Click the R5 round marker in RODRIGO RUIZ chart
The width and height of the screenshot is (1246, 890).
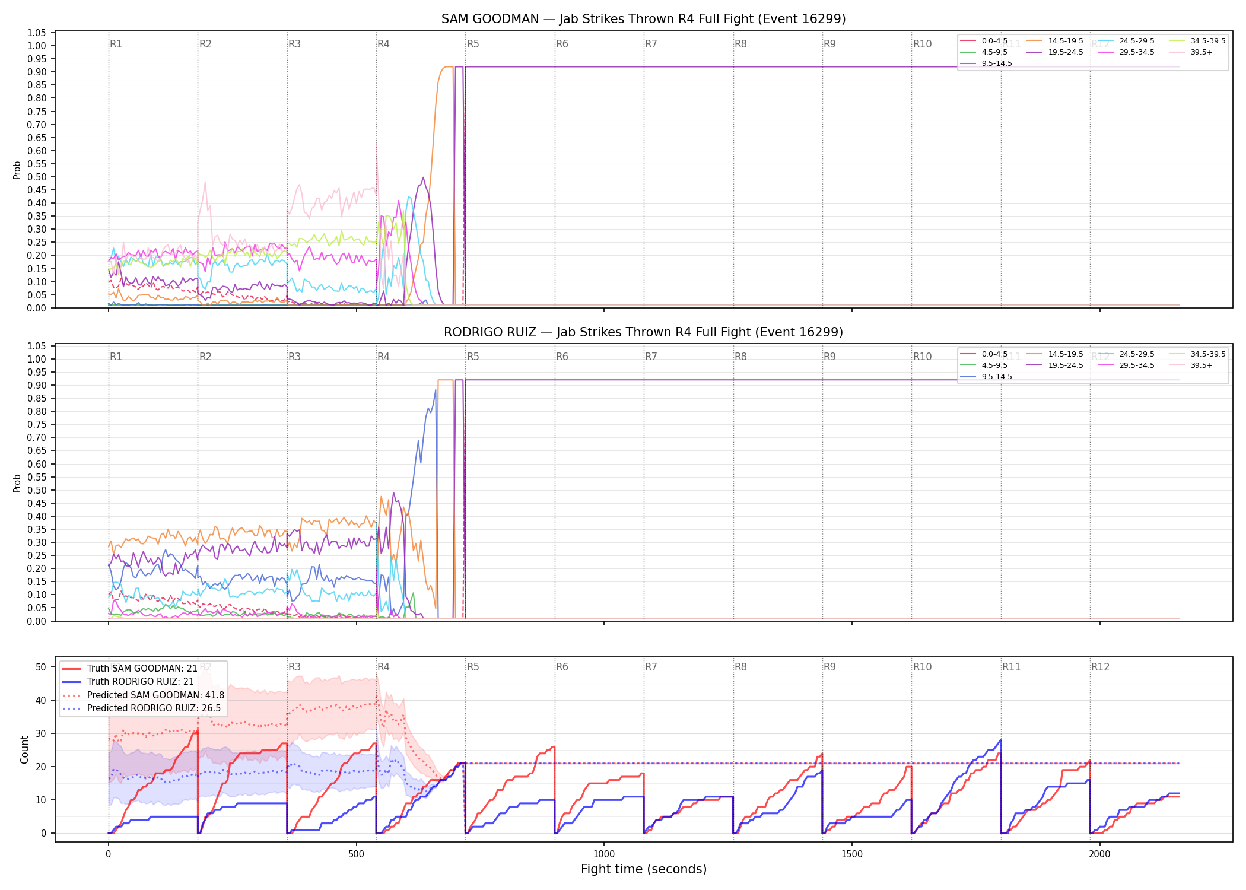point(473,357)
